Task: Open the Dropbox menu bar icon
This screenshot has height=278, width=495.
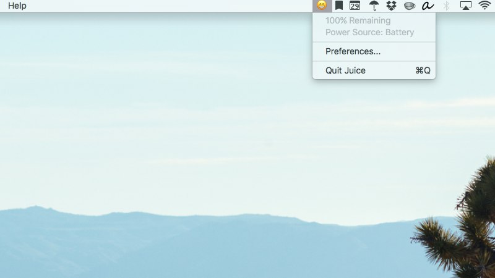Action: click(x=392, y=6)
